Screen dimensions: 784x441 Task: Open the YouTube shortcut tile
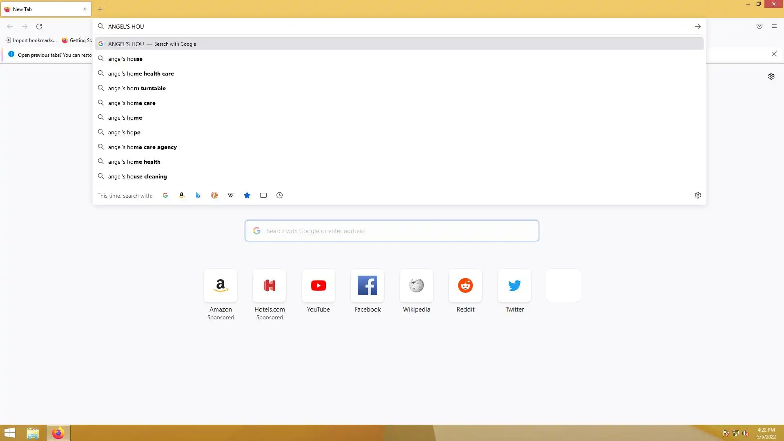(x=318, y=285)
